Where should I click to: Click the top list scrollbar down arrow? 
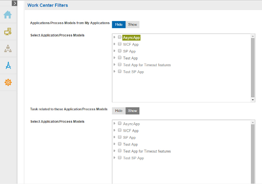253,100
